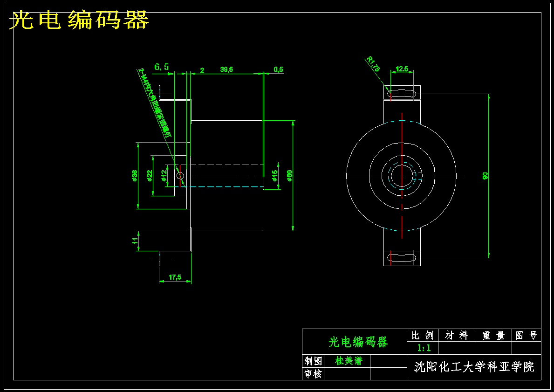Viewport: 554px width, 392px height.
Task: Select the 2 dimension value beside 39,5
Action: 202,70
